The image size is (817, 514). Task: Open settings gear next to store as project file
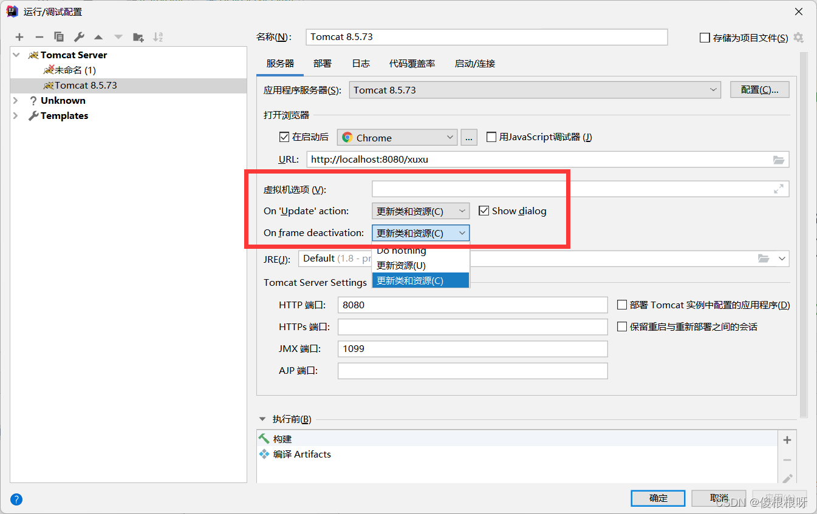(798, 38)
